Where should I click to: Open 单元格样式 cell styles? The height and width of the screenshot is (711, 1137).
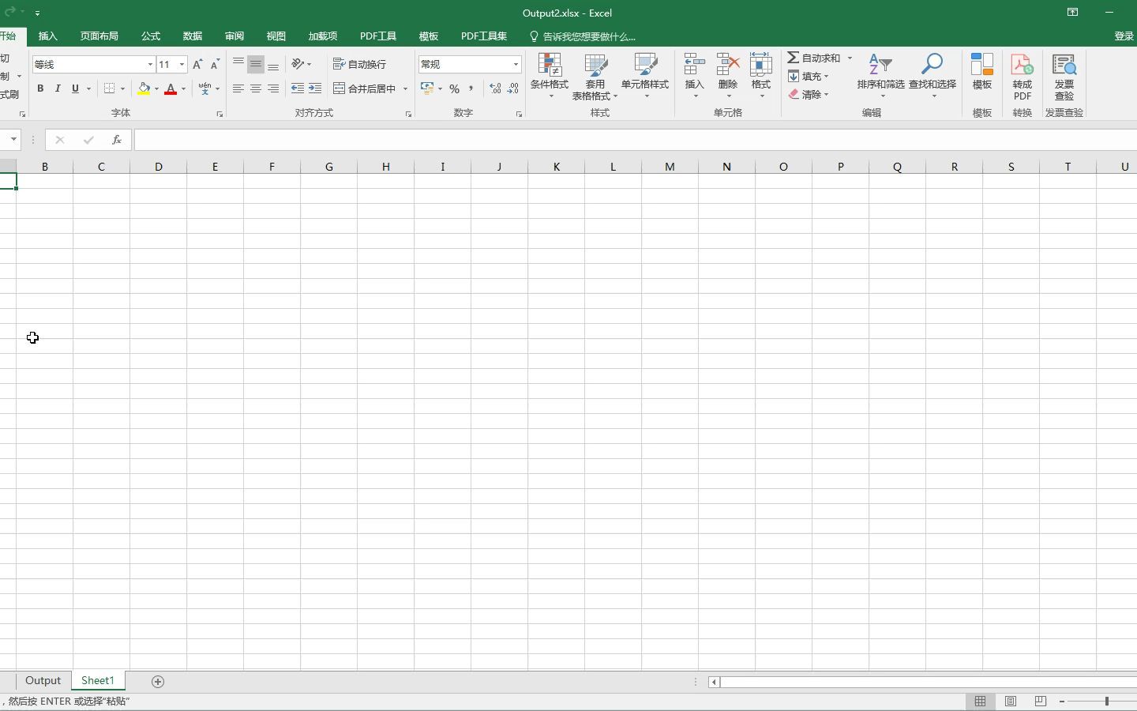click(x=645, y=77)
